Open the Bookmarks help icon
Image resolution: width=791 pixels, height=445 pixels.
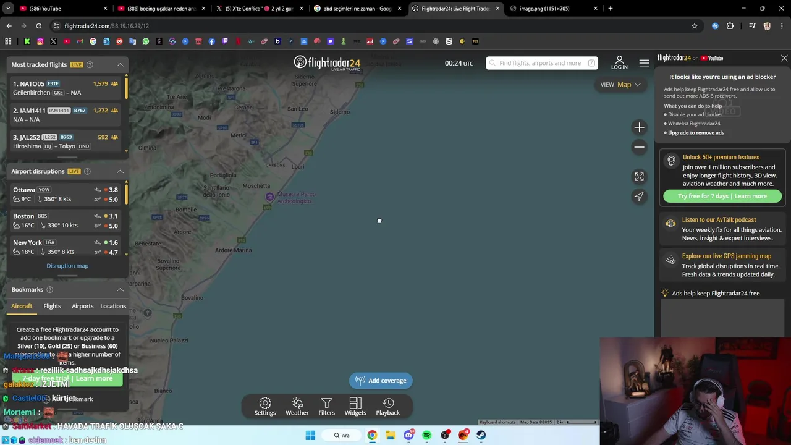49,290
